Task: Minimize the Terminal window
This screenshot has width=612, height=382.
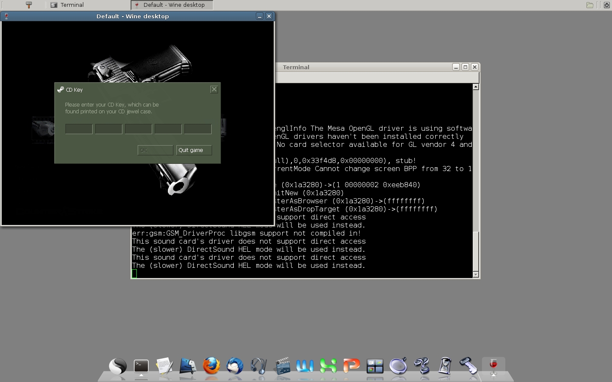Action: pyautogui.click(x=456, y=67)
